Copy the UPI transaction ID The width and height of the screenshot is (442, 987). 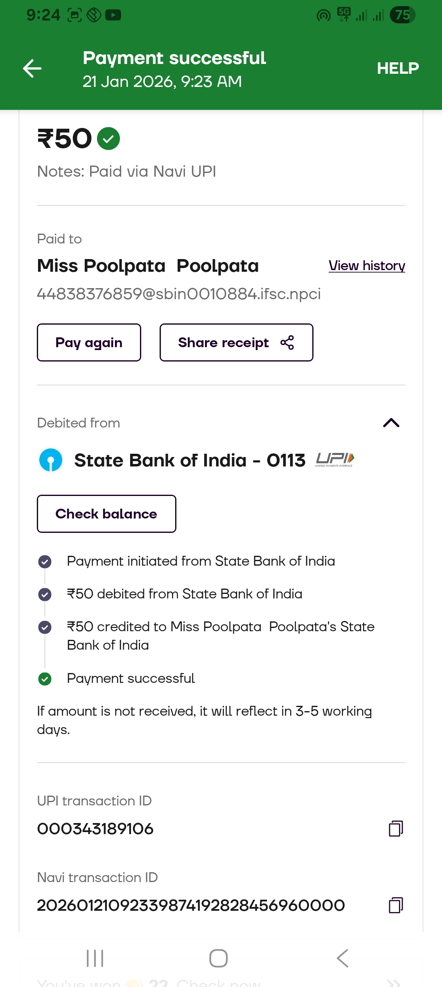click(x=396, y=828)
